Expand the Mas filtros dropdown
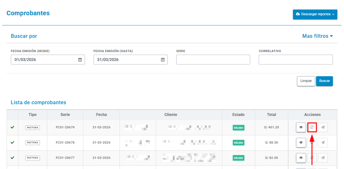 317,36
